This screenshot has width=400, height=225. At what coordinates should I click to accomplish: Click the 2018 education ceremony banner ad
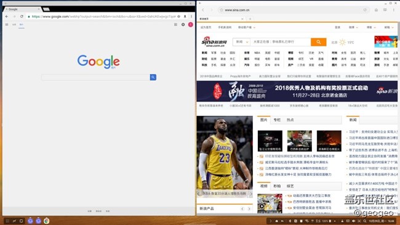pos(297,91)
